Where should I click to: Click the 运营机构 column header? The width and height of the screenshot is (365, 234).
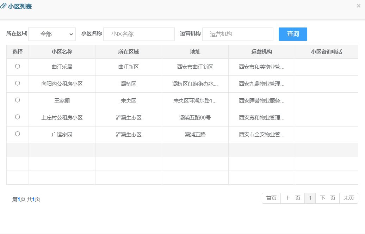click(x=261, y=52)
